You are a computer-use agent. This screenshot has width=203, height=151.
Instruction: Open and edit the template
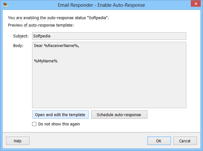60,115
